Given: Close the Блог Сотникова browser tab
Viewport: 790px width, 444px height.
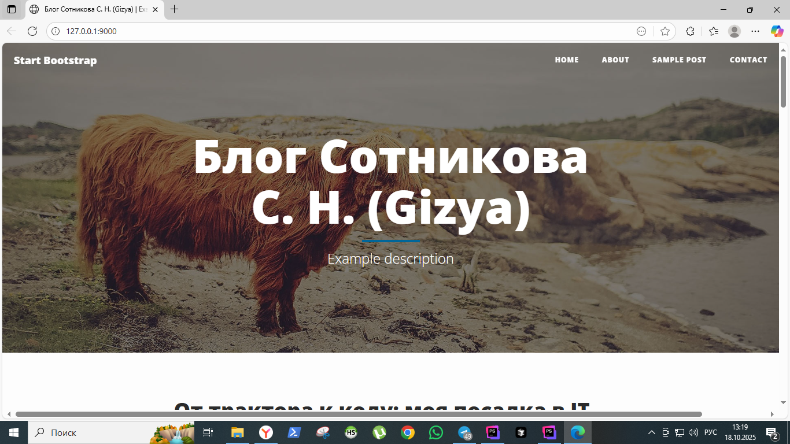Looking at the screenshot, I should tap(155, 9).
